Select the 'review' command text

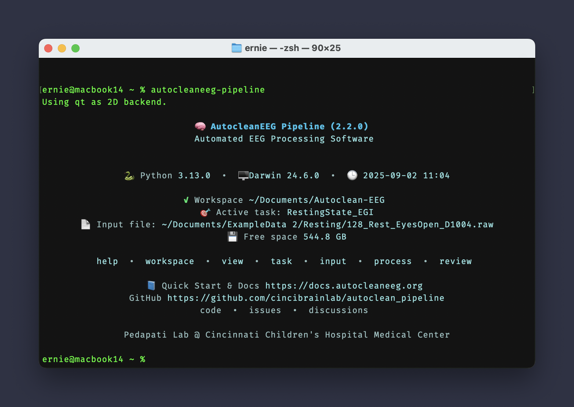[456, 261]
